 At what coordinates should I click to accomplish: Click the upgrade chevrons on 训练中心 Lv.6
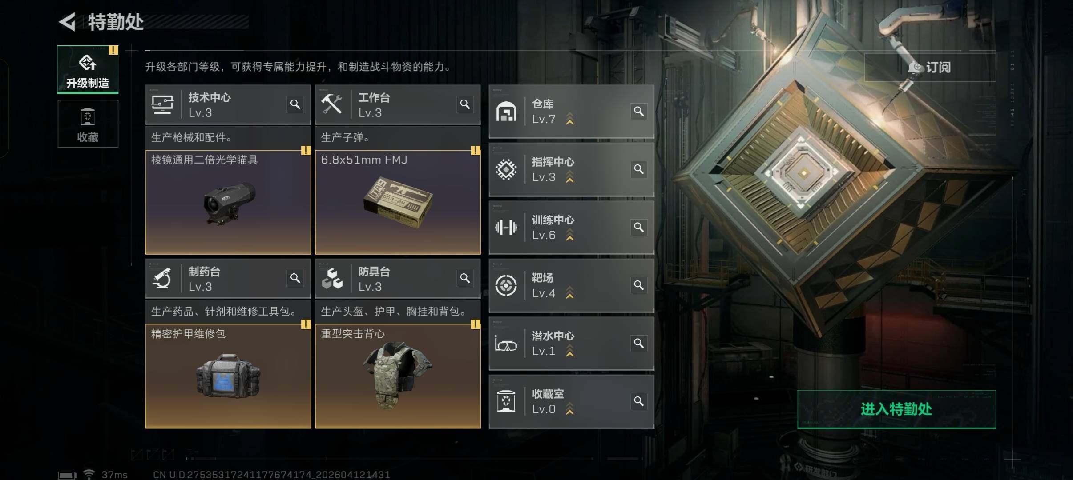click(x=569, y=235)
